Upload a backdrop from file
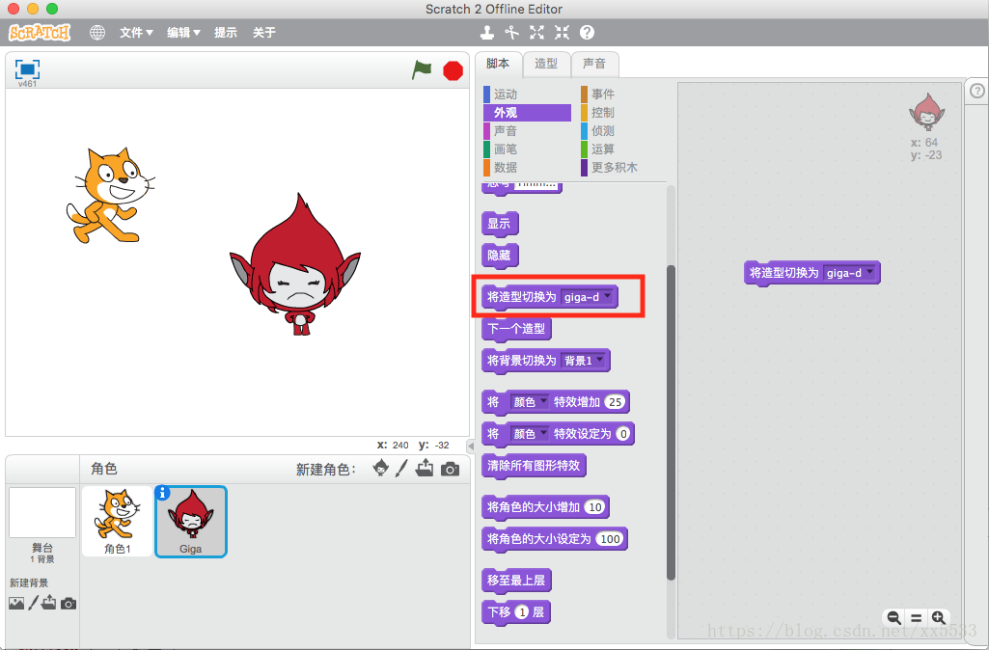989x650 pixels. click(48, 604)
